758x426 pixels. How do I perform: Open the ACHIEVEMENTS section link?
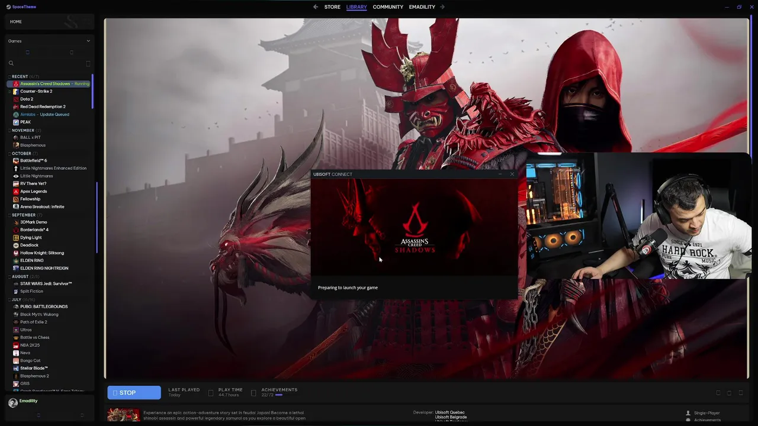coord(280,390)
